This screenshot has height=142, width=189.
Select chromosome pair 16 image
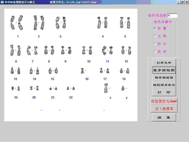pyautogui.click(x=83, y=71)
